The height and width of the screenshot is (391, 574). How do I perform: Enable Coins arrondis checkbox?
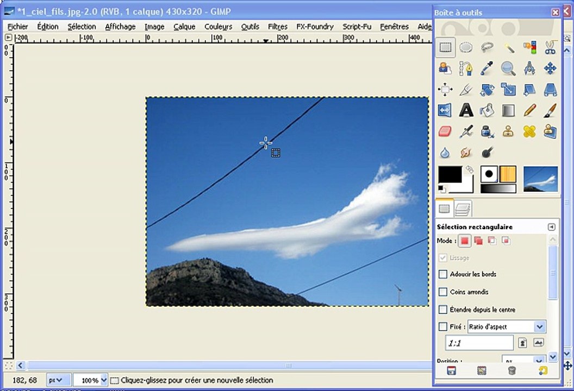click(443, 292)
